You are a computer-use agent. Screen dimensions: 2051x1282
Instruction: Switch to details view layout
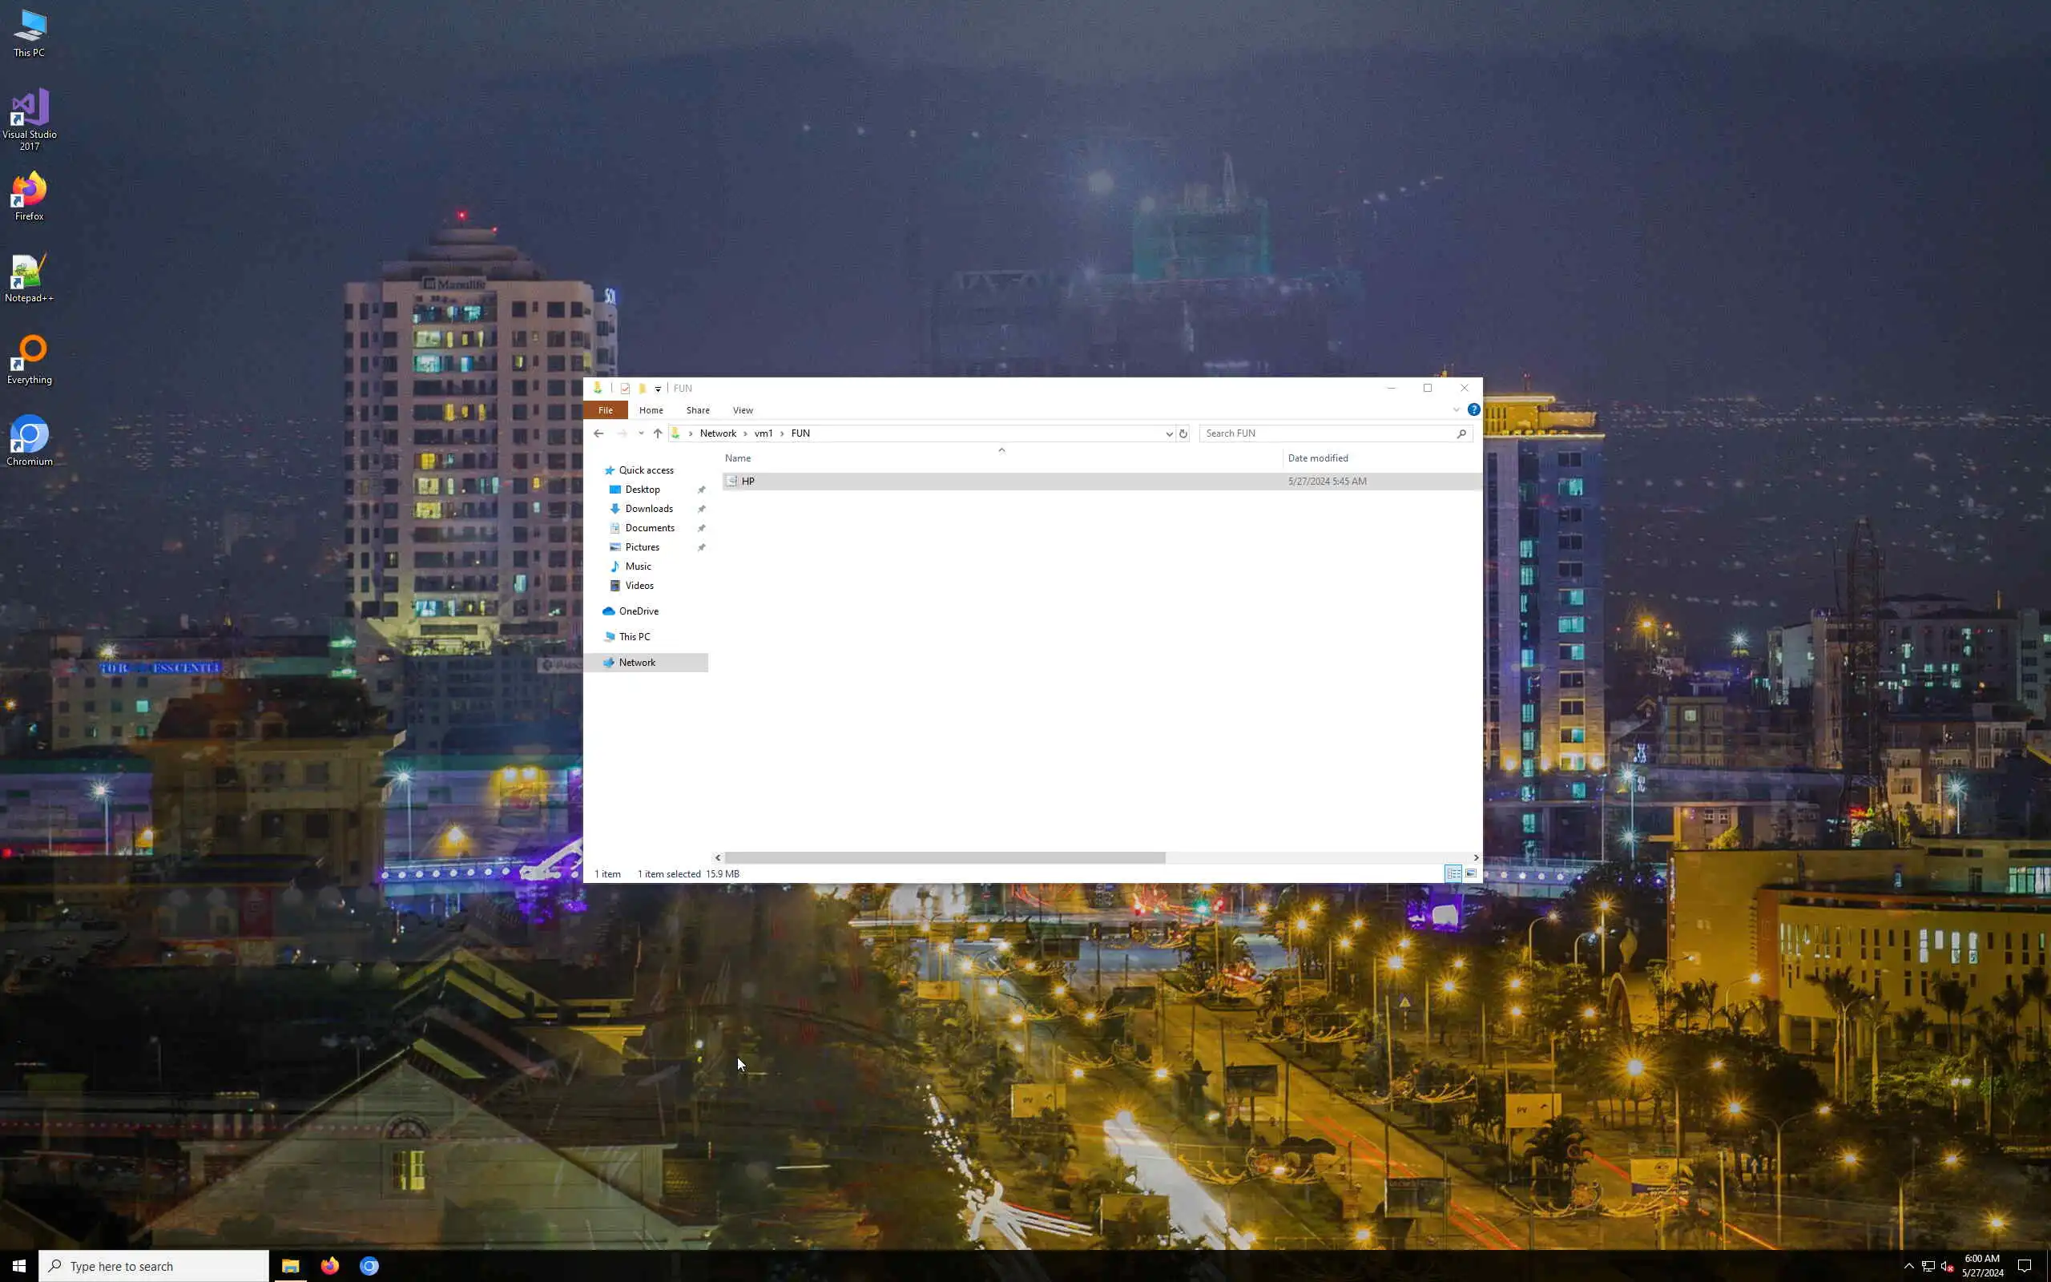(1453, 873)
